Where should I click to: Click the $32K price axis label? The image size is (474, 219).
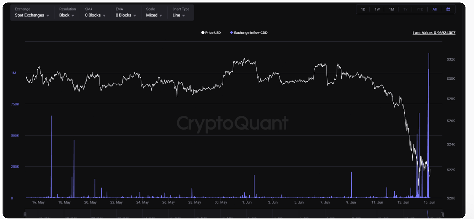451,60
